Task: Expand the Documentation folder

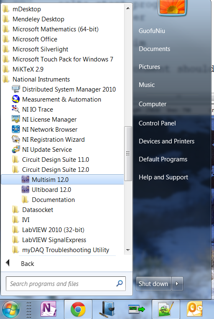Action: (x=48, y=199)
